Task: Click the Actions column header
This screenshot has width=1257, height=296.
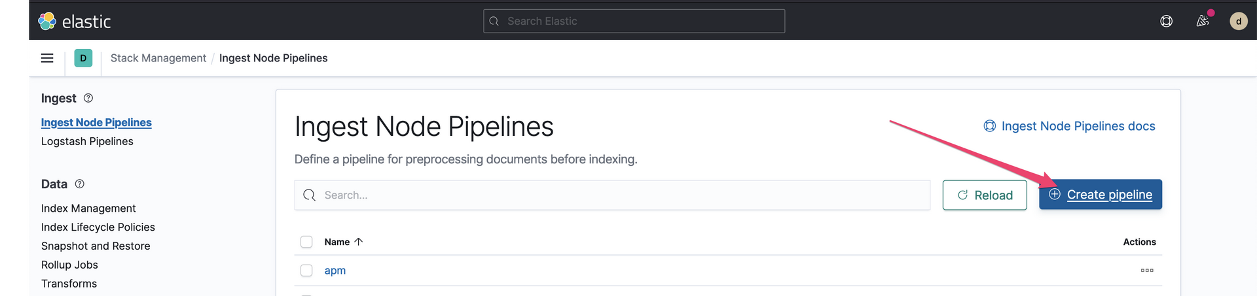Action: click(1139, 242)
